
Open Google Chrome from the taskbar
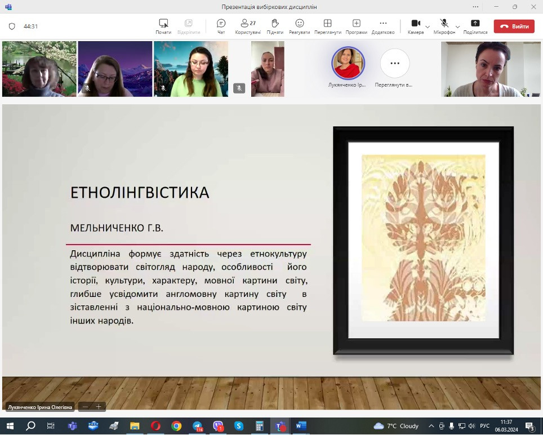tap(176, 426)
